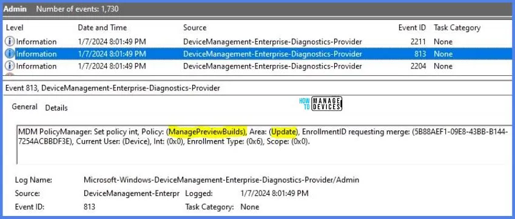The width and height of the screenshot is (515, 219).
Task: Click date cell of the event 2211 row
Action: pos(112,42)
